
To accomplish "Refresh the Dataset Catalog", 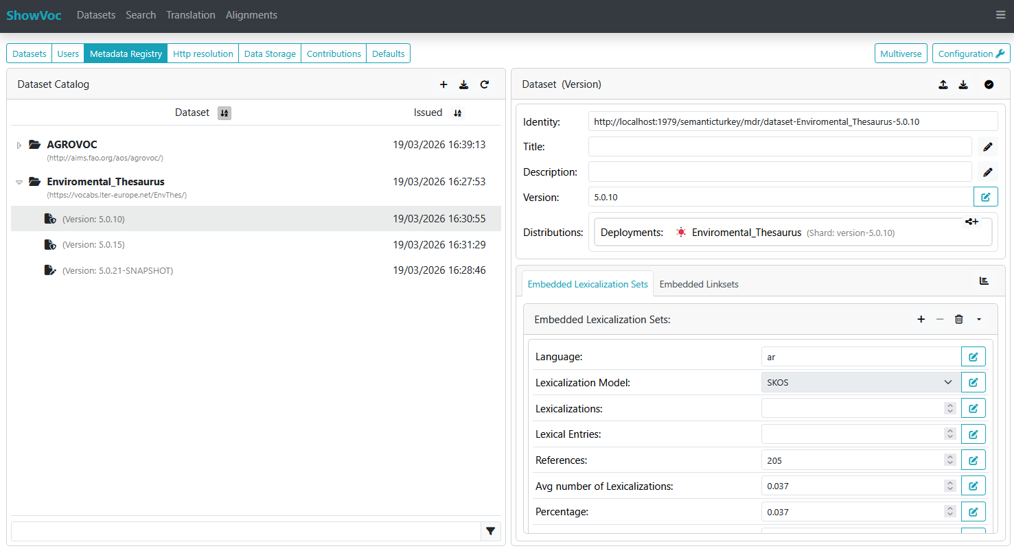I will tap(485, 84).
